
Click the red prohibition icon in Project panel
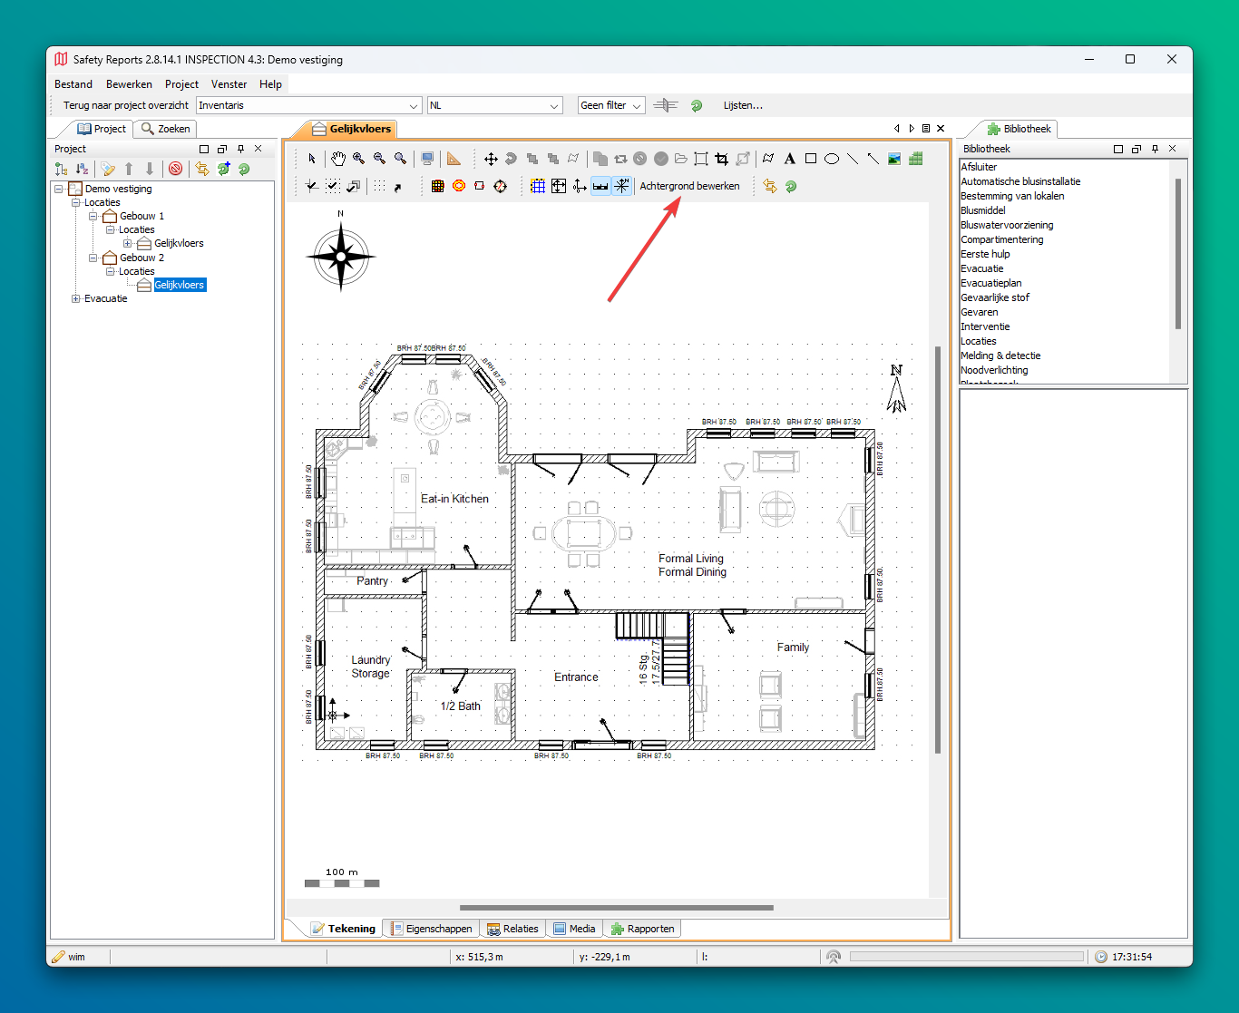[x=176, y=169]
